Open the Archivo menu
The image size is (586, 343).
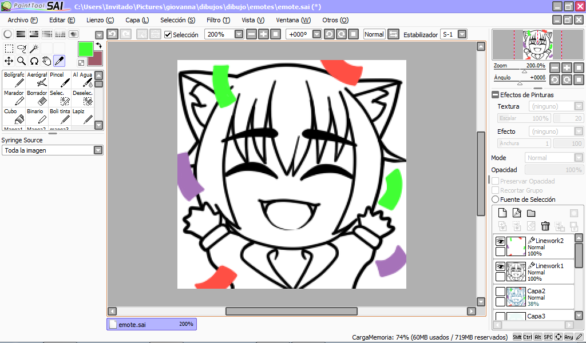pos(23,20)
